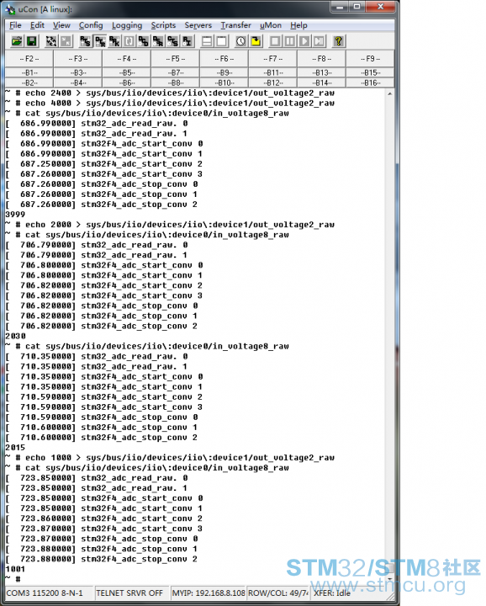Click the open file toolbar icon
This screenshot has height=606, width=486.
click(17, 41)
